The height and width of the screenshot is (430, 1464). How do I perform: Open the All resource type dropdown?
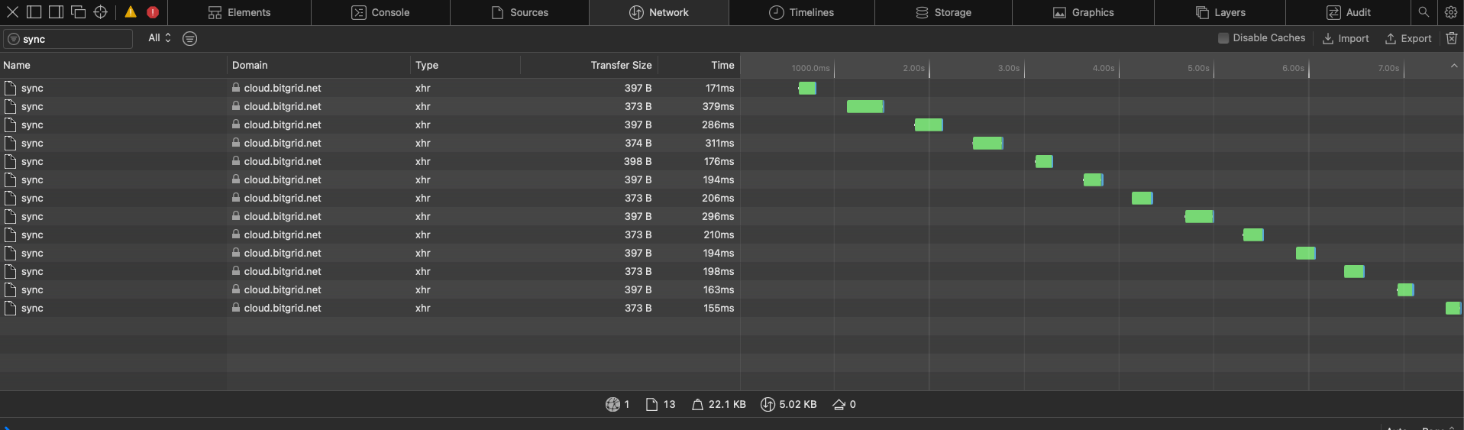pyautogui.click(x=160, y=38)
